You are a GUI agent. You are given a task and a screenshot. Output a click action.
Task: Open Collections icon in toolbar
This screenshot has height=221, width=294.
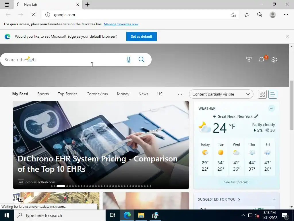[x=260, y=15]
